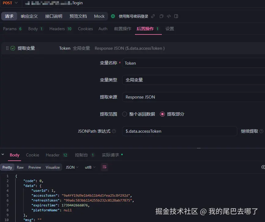The image size is (265, 222).
Task: Click the "platformName" null value
Action: pyautogui.click(x=67, y=210)
